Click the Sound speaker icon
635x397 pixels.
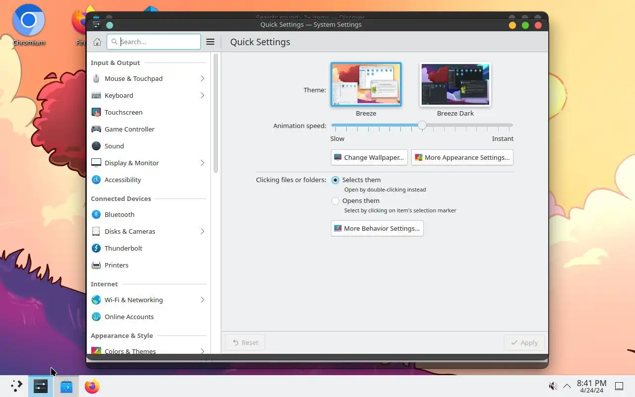[x=96, y=146]
